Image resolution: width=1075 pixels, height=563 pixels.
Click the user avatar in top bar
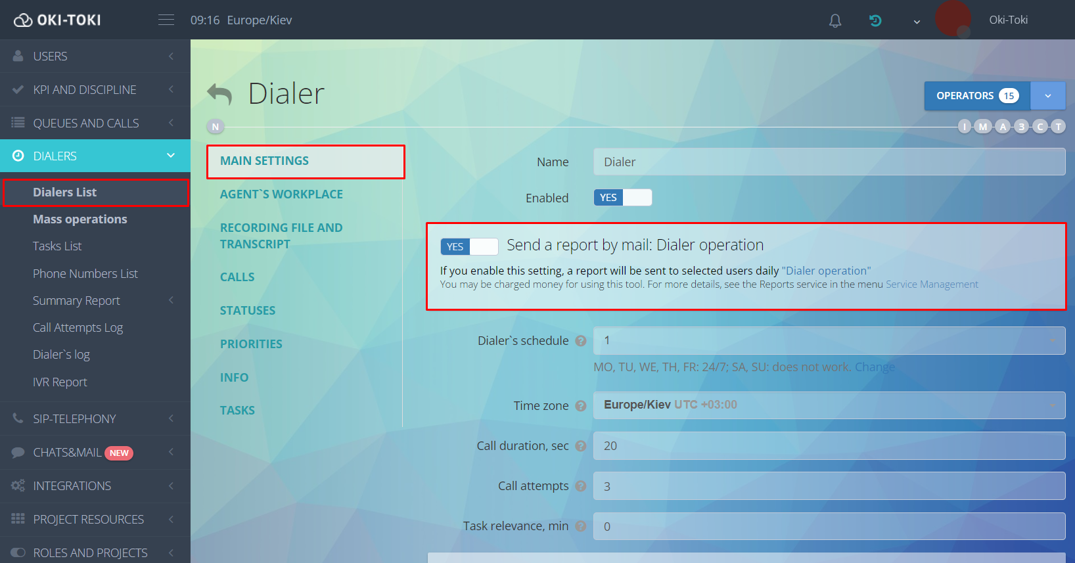[x=953, y=19]
